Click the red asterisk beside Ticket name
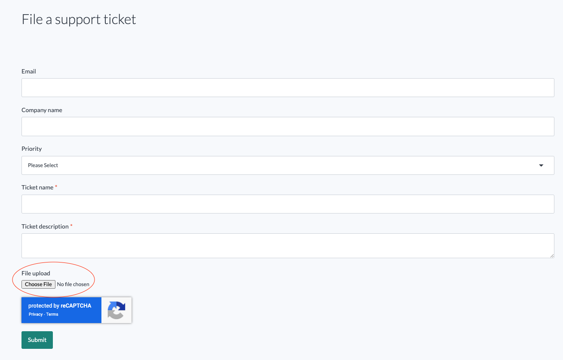 56,186
